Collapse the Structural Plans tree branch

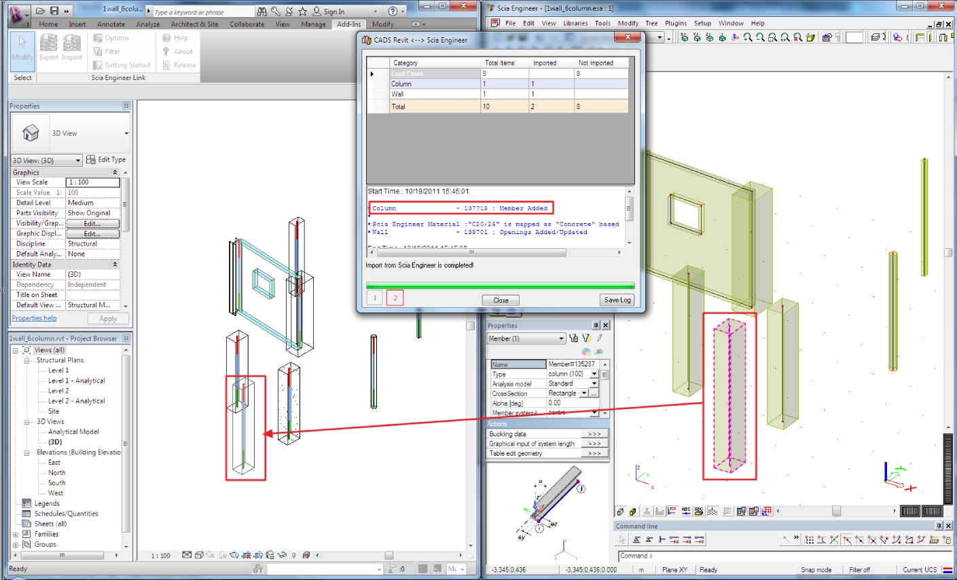tap(26, 360)
